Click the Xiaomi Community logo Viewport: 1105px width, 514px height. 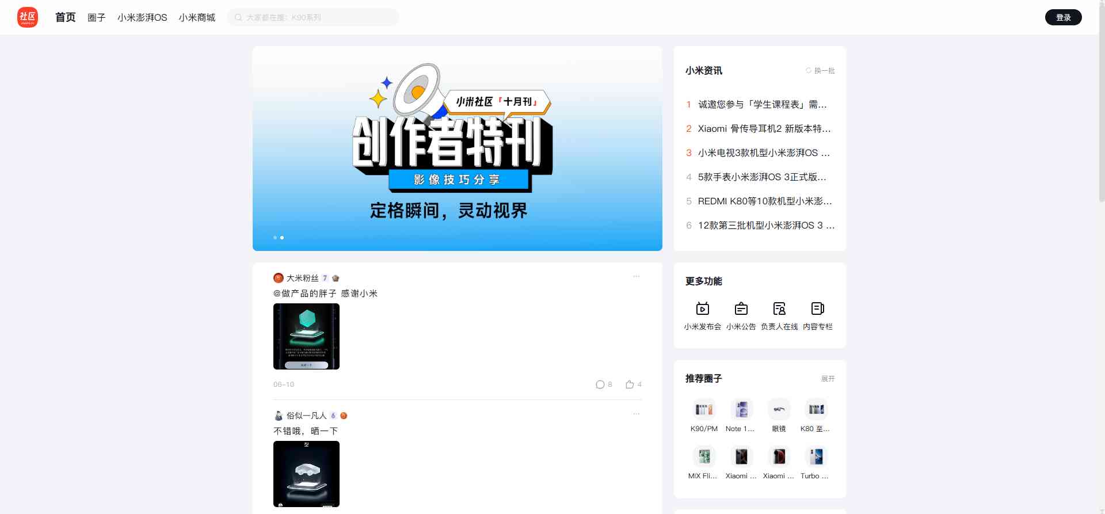pyautogui.click(x=27, y=17)
